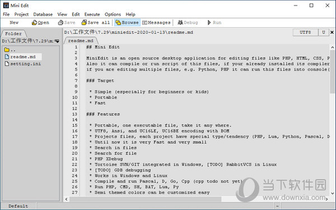Open the Options menu
This screenshot has height=210, width=336.
(x=113, y=15)
